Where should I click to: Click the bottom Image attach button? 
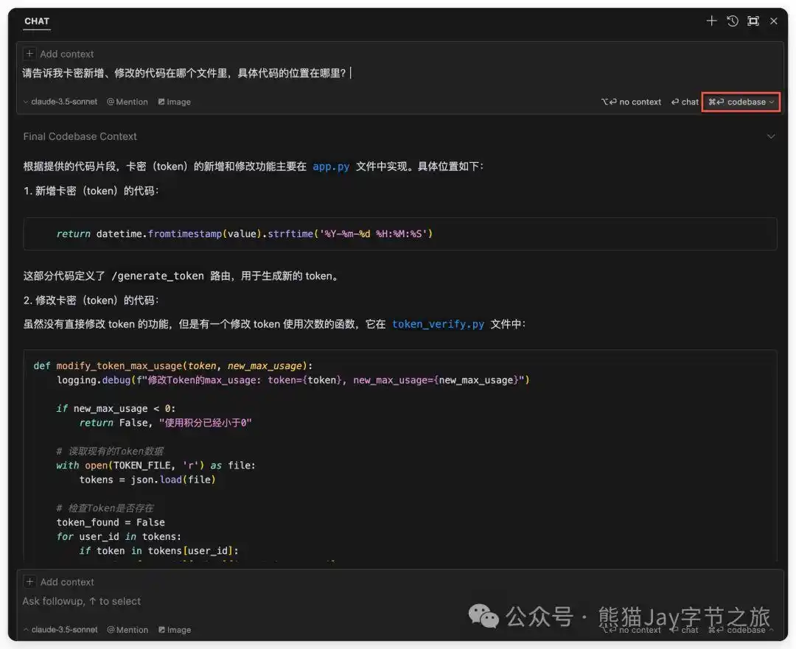pyautogui.click(x=174, y=630)
